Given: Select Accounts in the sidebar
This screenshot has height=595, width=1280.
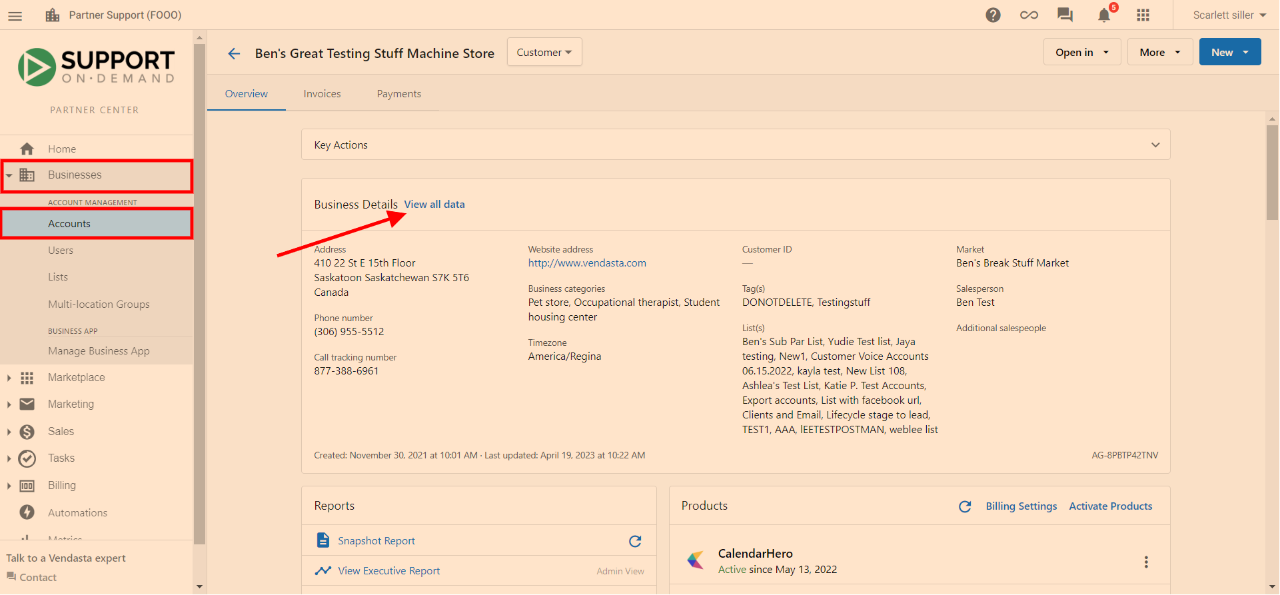Looking at the screenshot, I should (x=97, y=224).
